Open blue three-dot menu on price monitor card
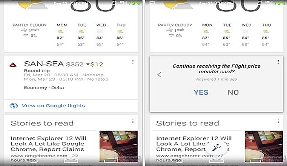 coord(278,62)
